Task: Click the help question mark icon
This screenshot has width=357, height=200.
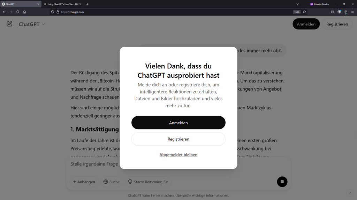Action: point(350,193)
